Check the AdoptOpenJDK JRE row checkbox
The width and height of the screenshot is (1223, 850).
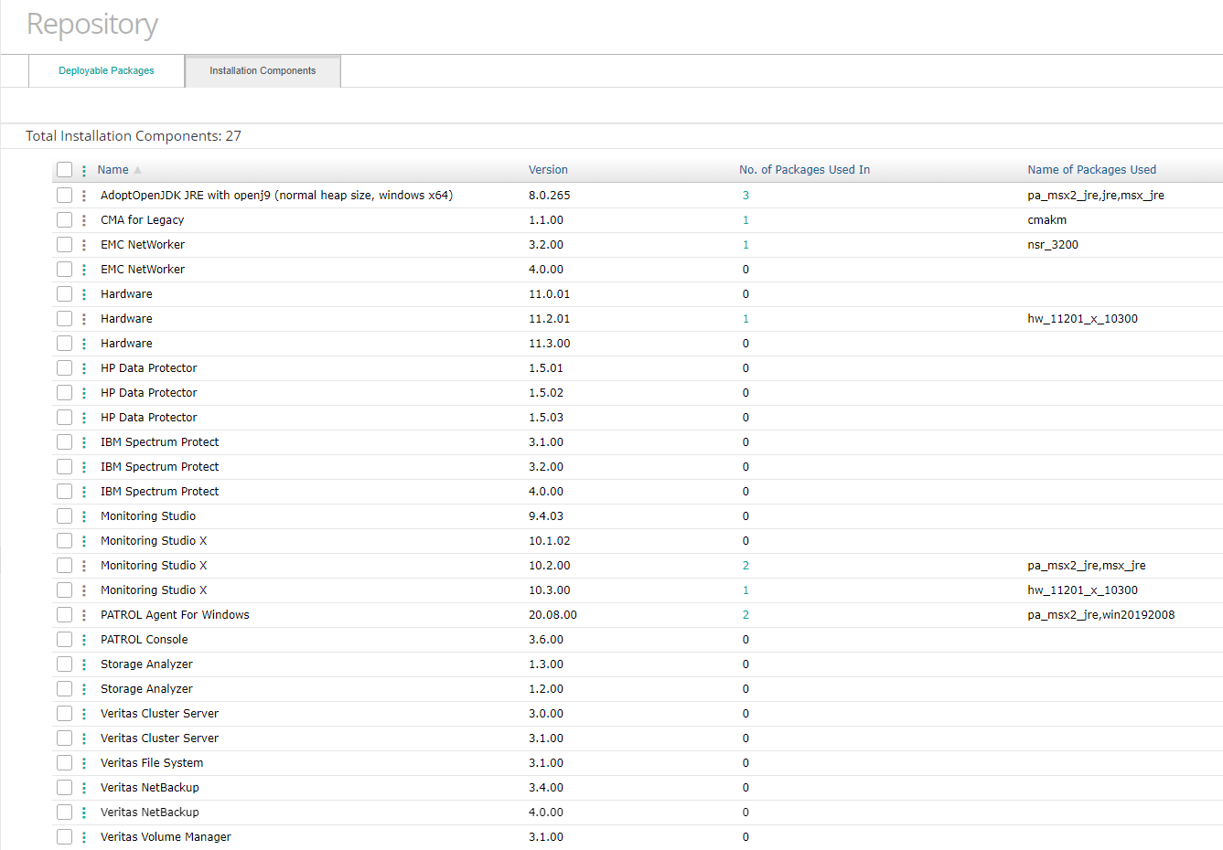point(64,196)
